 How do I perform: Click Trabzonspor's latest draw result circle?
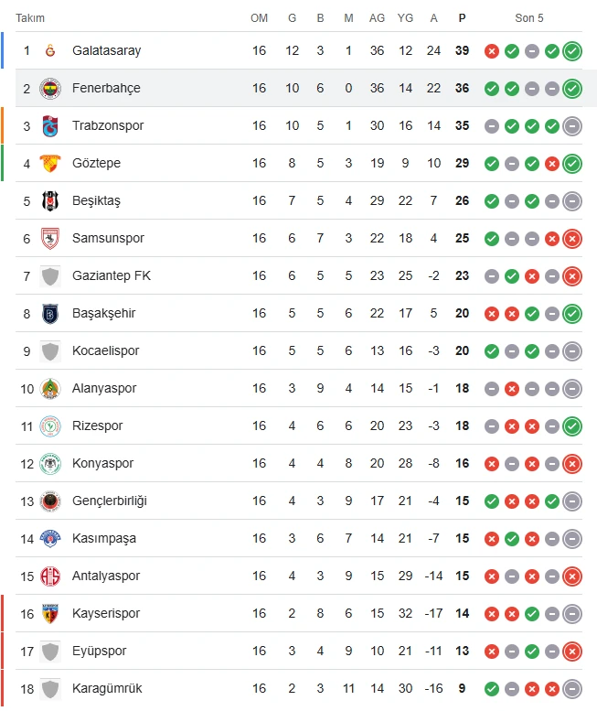[x=572, y=126]
